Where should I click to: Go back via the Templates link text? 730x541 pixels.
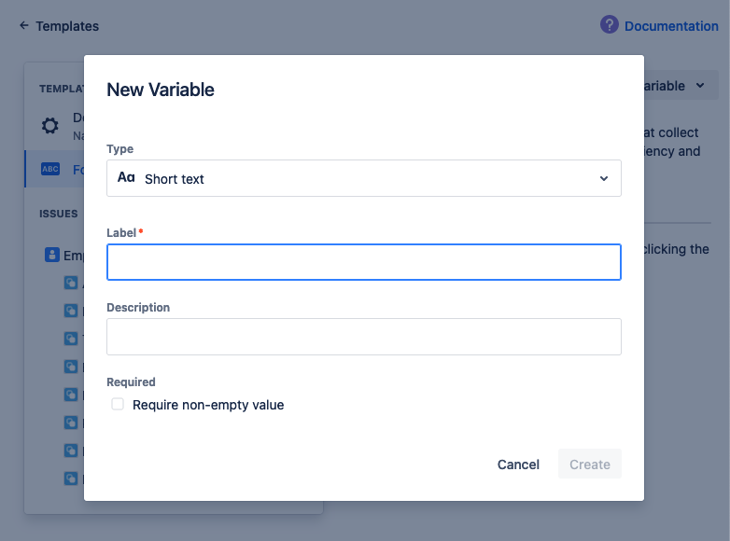66,26
